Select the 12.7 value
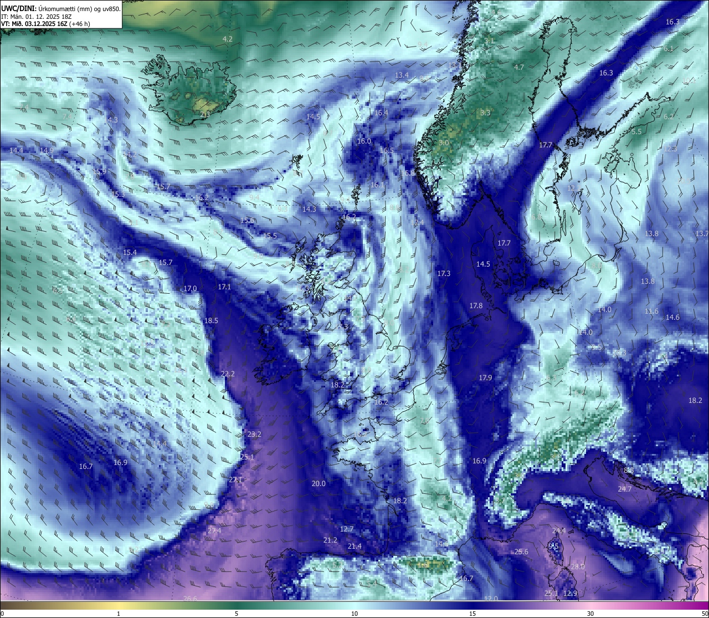The width and height of the screenshot is (709, 618). 347,529
